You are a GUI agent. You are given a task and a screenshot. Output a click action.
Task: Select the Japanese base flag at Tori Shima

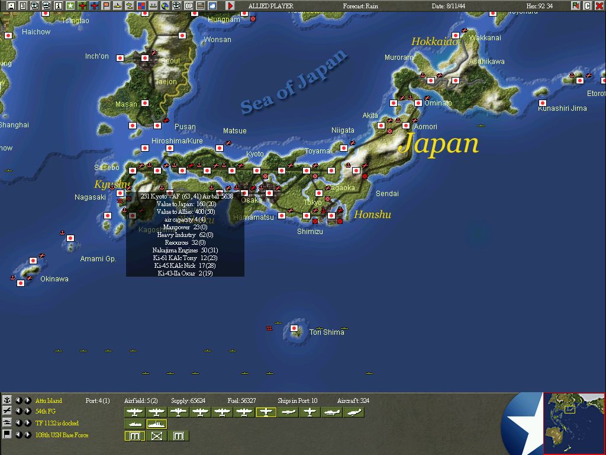pyautogui.click(x=294, y=328)
